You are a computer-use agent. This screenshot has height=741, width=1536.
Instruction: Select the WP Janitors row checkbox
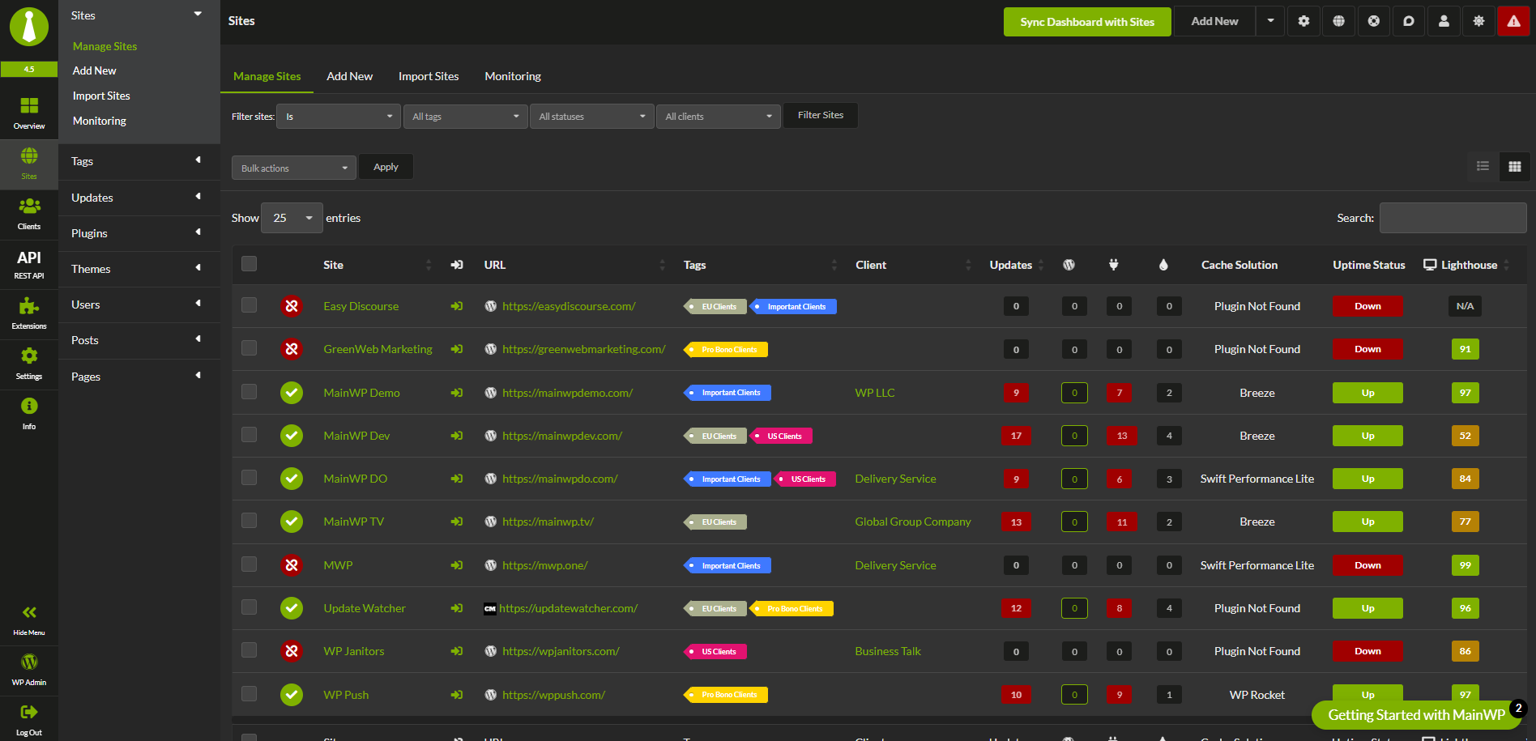(250, 650)
